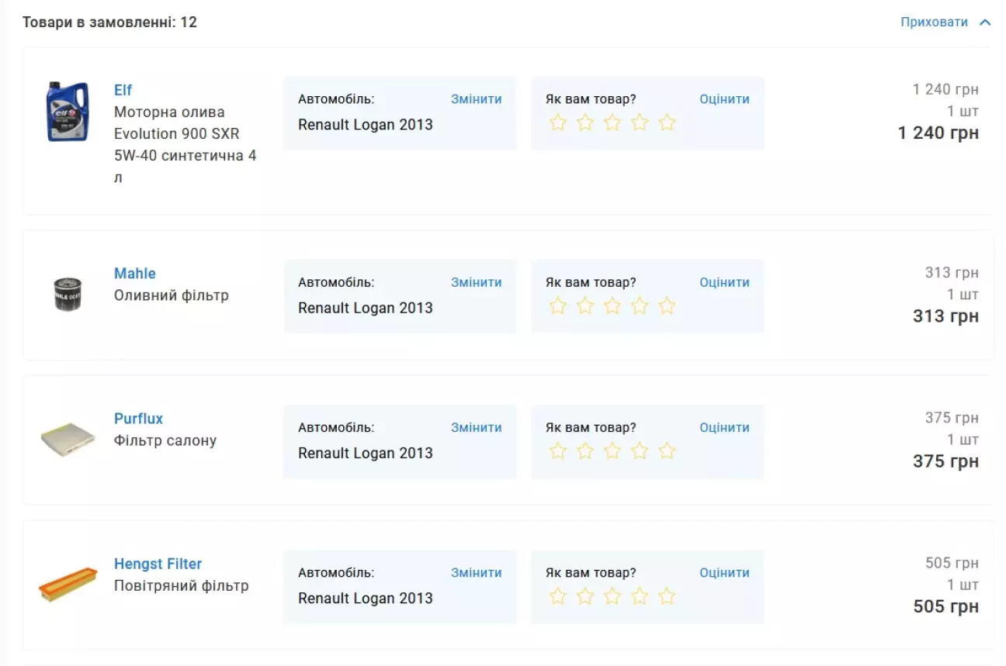
Task: Rate Hengst air filter five stars
Action: click(667, 596)
